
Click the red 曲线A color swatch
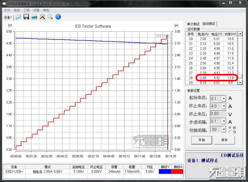click(x=177, y=171)
